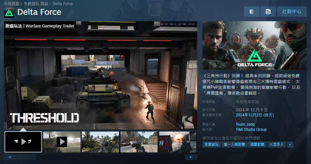Select the explosion container screenshot thumbnail
This screenshot has height=164, width=311.
[178, 142]
